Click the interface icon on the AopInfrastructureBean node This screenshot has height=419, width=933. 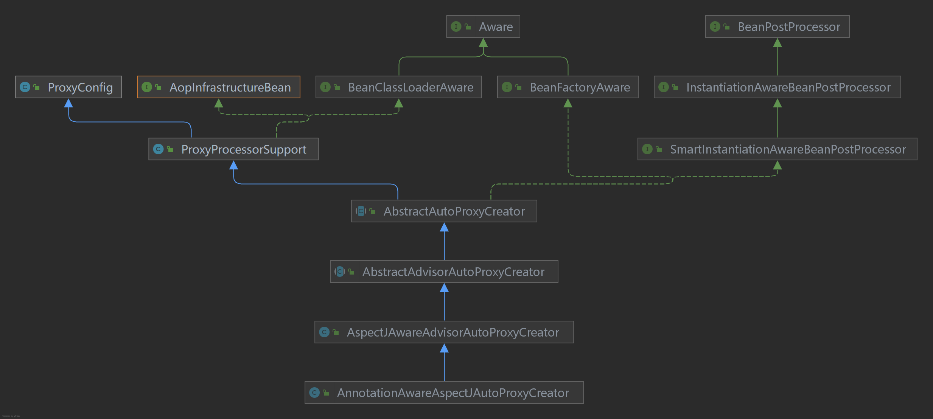tap(146, 87)
